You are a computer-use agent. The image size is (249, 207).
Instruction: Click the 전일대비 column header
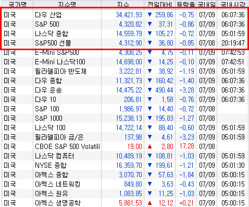click(x=160, y=4)
